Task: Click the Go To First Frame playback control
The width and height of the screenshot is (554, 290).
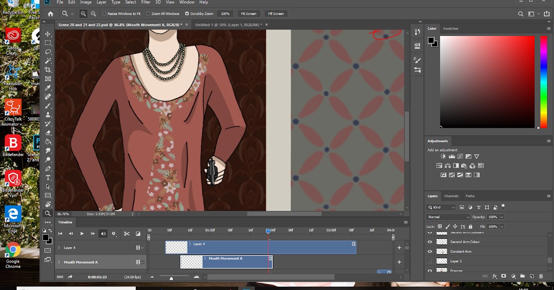Action: click(60, 233)
